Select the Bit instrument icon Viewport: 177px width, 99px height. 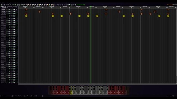pos(50,5)
